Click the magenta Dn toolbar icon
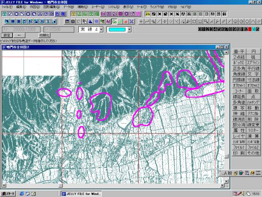The height and width of the screenshot is (197, 262). point(103,14)
